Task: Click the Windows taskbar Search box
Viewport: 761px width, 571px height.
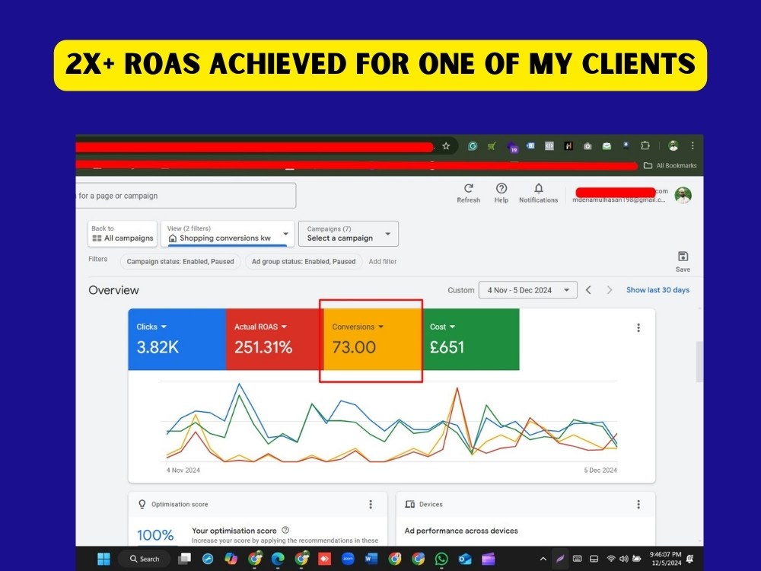Action: (144, 559)
